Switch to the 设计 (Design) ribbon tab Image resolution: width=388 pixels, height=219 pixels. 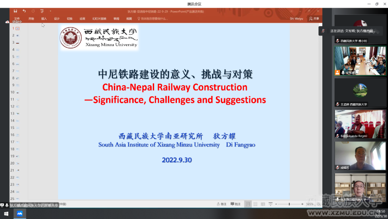pos(57,18)
